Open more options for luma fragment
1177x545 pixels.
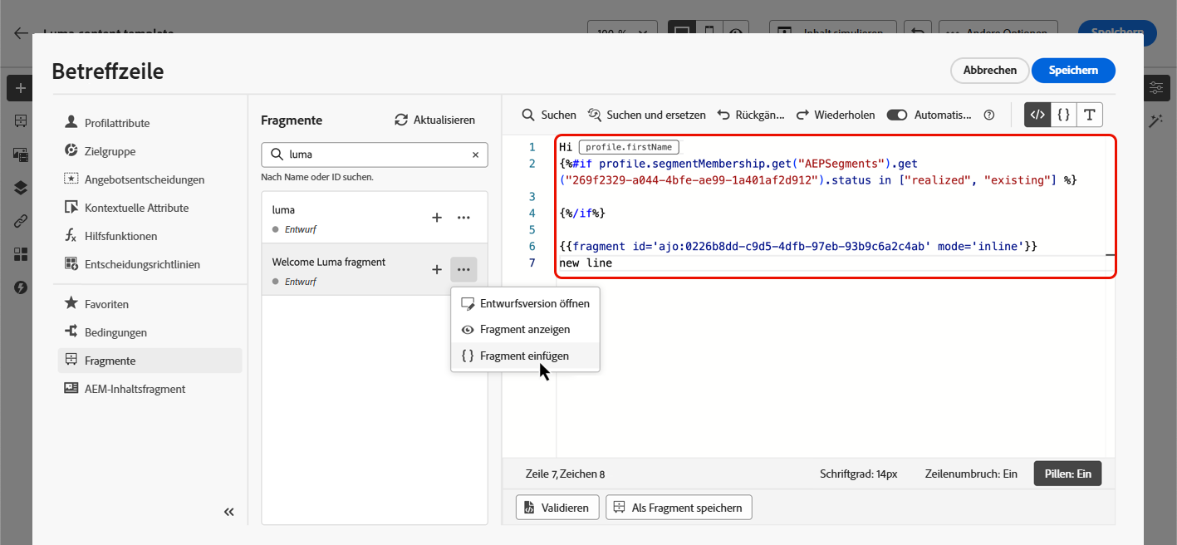pyautogui.click(x=463, y=218)
